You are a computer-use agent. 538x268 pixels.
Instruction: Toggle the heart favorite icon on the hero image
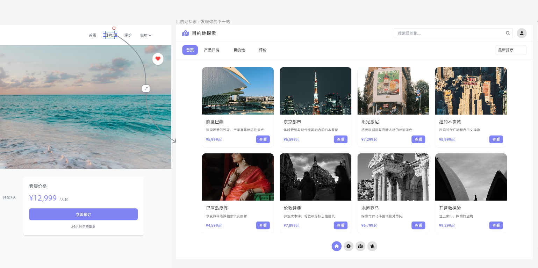pyautogui.click(x=158, y=59)
